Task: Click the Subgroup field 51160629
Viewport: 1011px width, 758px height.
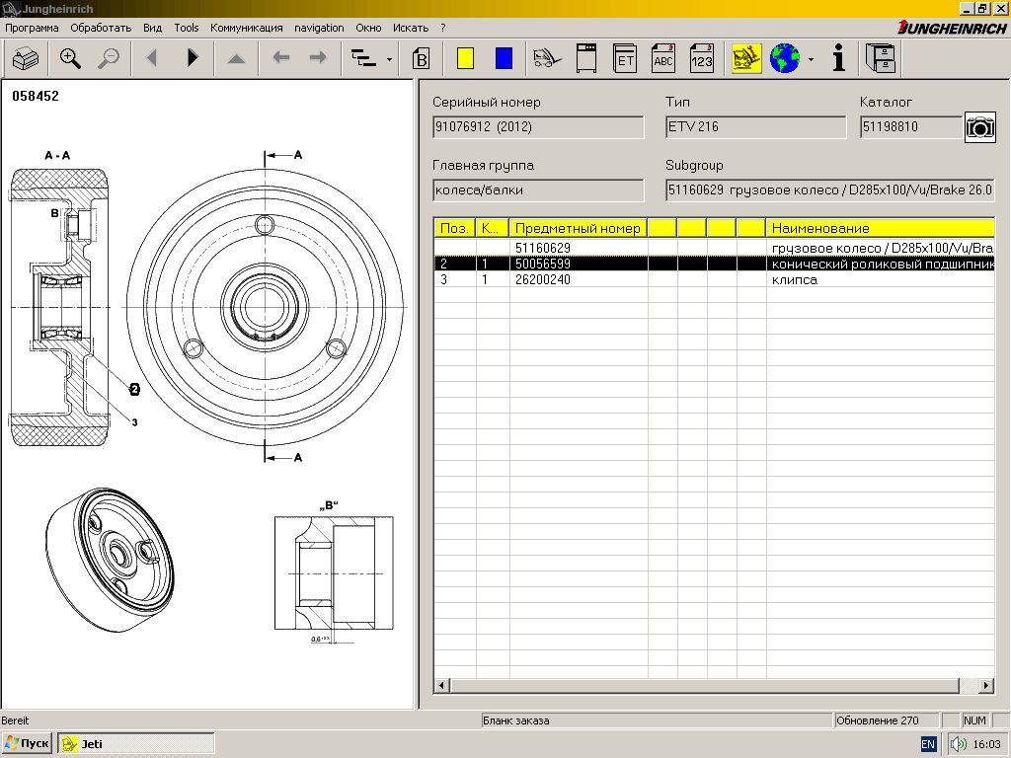Action: point(830,190)
